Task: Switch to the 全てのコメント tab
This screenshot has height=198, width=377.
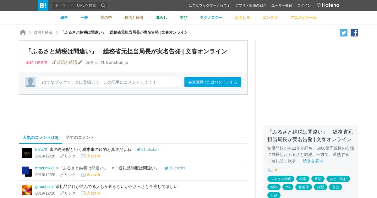Action: (x=80, y=138)
